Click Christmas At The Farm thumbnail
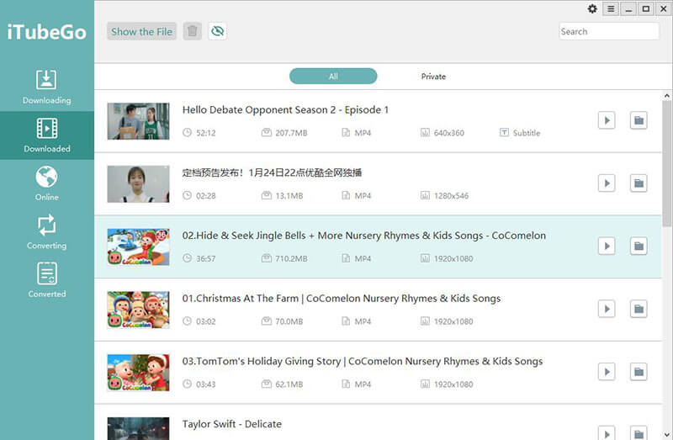This screenshot has width=673, height=440. (138, 310)
